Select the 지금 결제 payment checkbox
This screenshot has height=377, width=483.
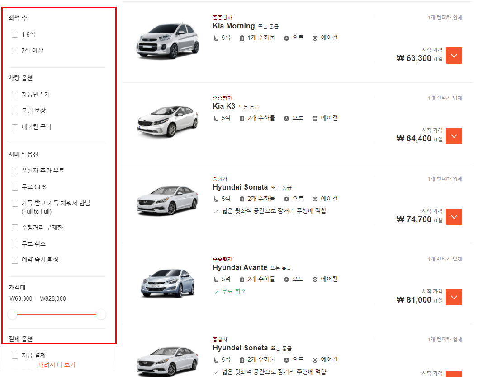15,356
